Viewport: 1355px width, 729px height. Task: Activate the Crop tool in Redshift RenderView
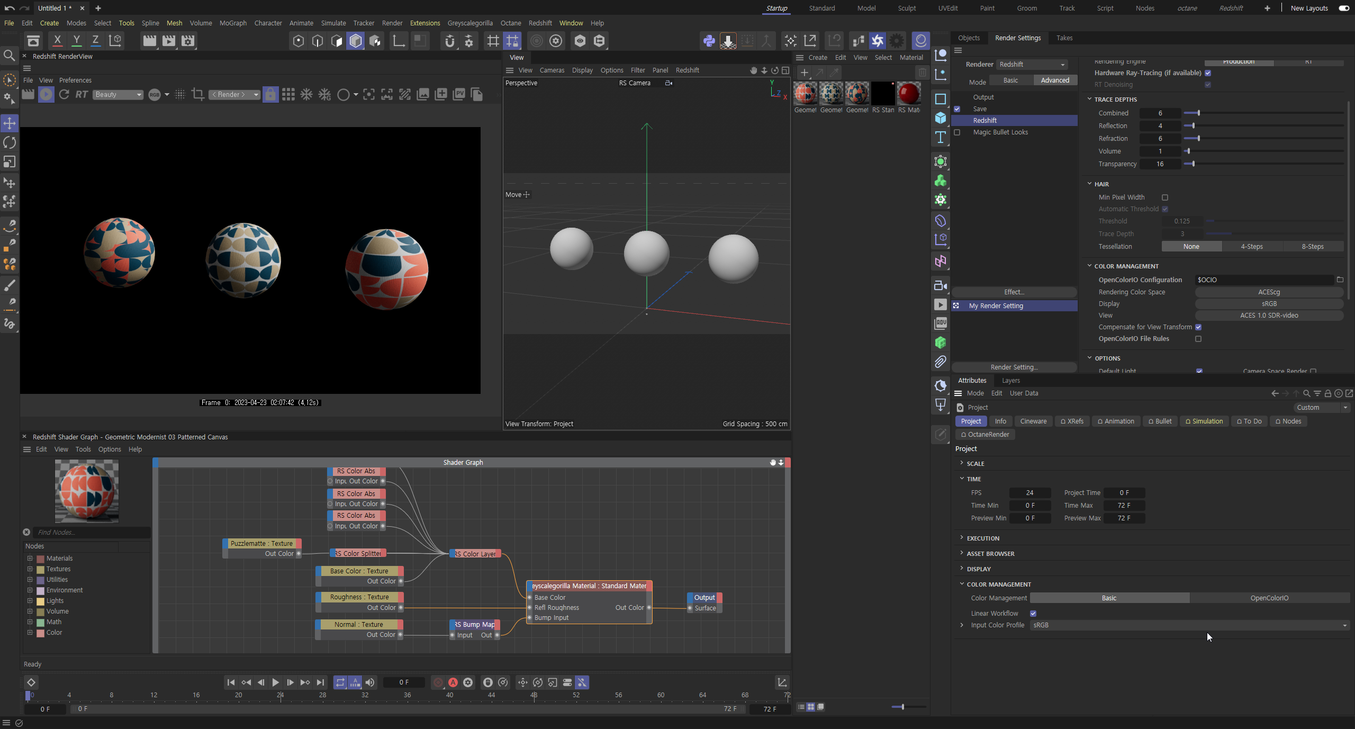tap(198, 94)
